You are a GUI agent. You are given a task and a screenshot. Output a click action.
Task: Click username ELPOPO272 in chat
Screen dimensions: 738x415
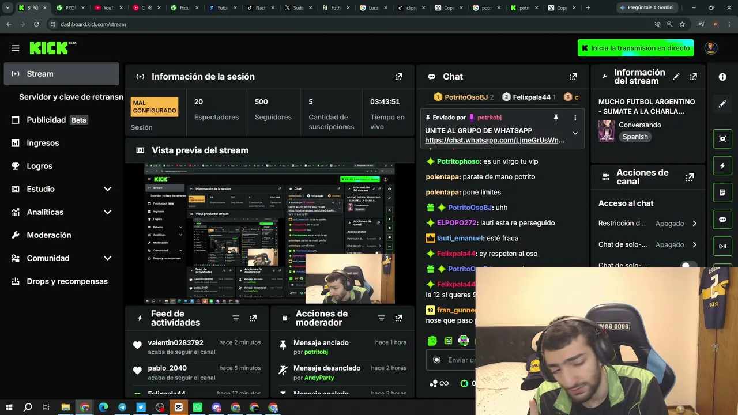click(457, 223)
